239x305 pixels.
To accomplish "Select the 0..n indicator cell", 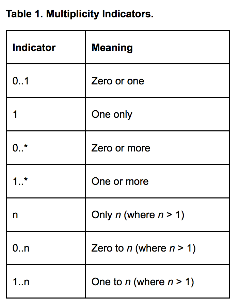I will pyautogui.click(x=46, y=248).
